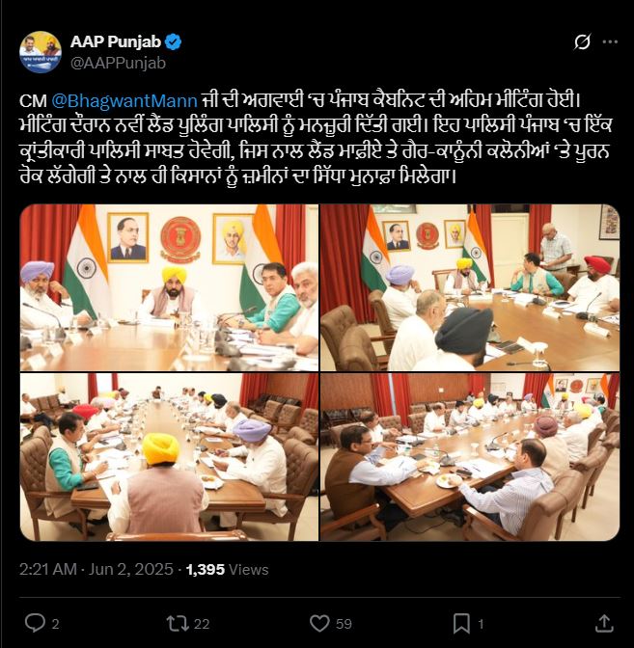Bookmark this post
The image size is (634, 648).
461,623
